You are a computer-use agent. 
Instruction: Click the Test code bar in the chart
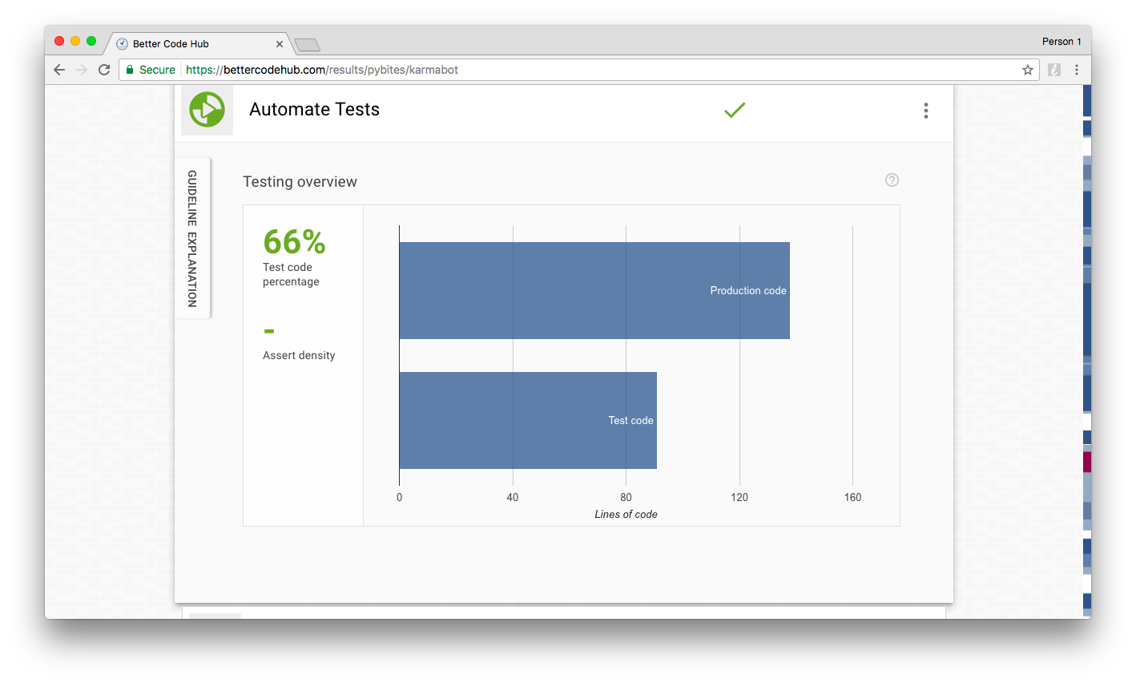(x=529, y=420)
